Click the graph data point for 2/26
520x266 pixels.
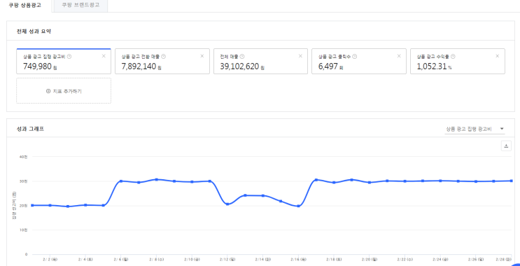[476, 181]
